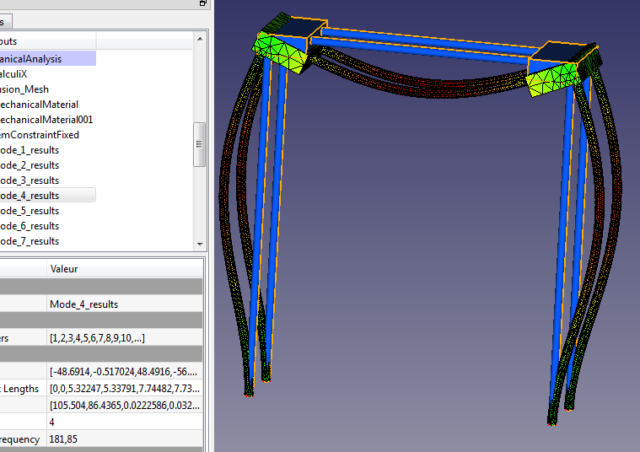The image size is (640, 452).
Task: Click the tree scrollbar up arrow
Action: tap(200, 39)
